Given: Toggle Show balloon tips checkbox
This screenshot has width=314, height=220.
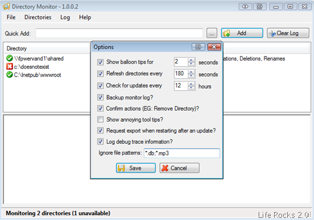Looking at the screenshot, I should (x=100, y=62).
